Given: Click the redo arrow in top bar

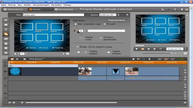Looking at the screenshot, I should click(169, 9).
